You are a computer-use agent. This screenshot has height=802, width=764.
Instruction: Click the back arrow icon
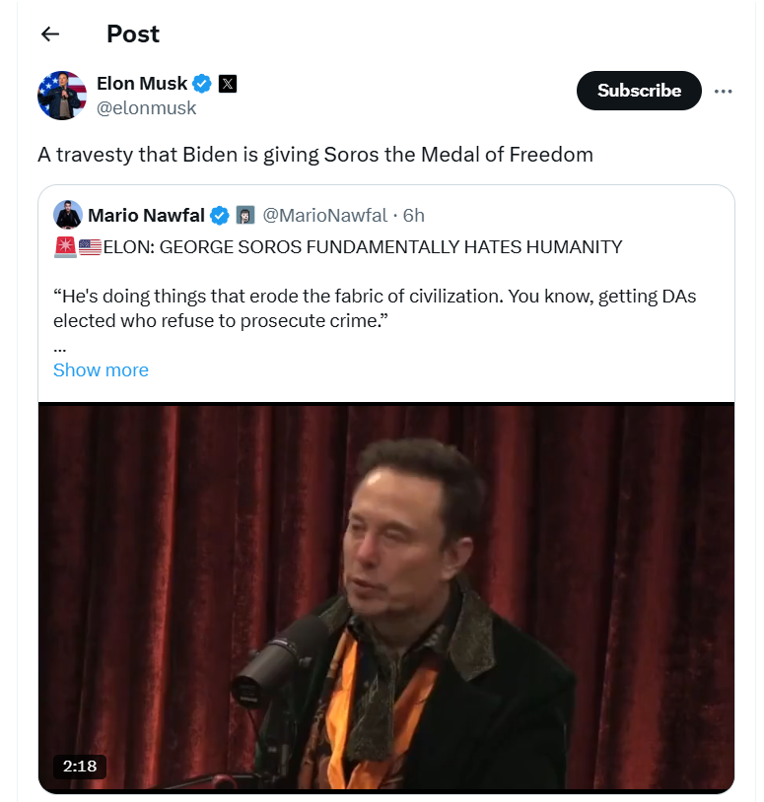coord(50,33)
